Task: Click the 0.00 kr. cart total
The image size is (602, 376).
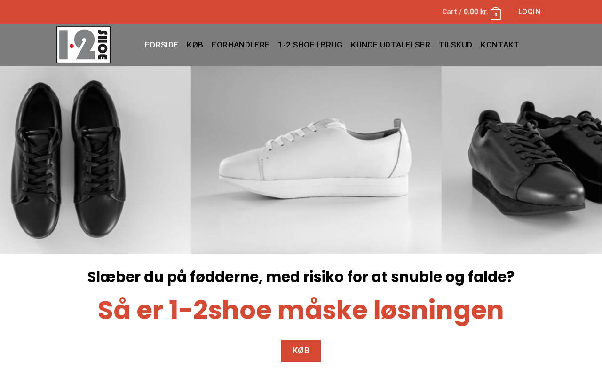Action: click(476, 12)
